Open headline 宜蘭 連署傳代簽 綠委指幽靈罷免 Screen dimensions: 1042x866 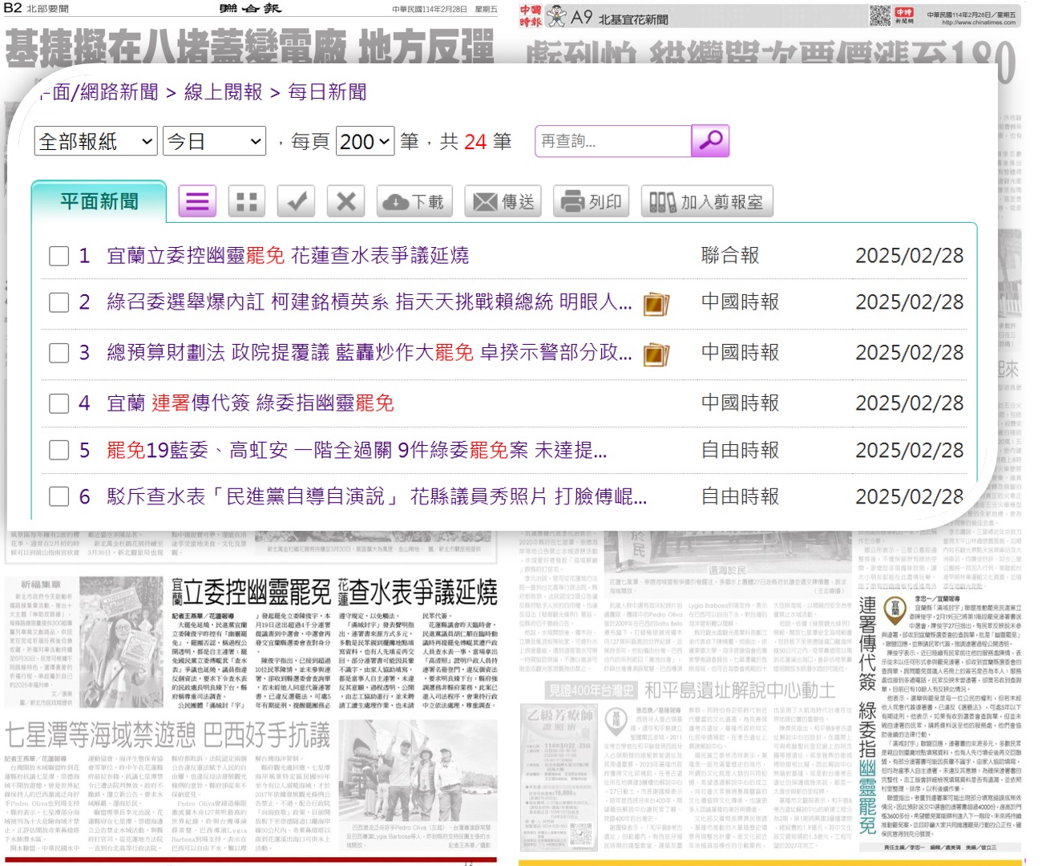250,403
